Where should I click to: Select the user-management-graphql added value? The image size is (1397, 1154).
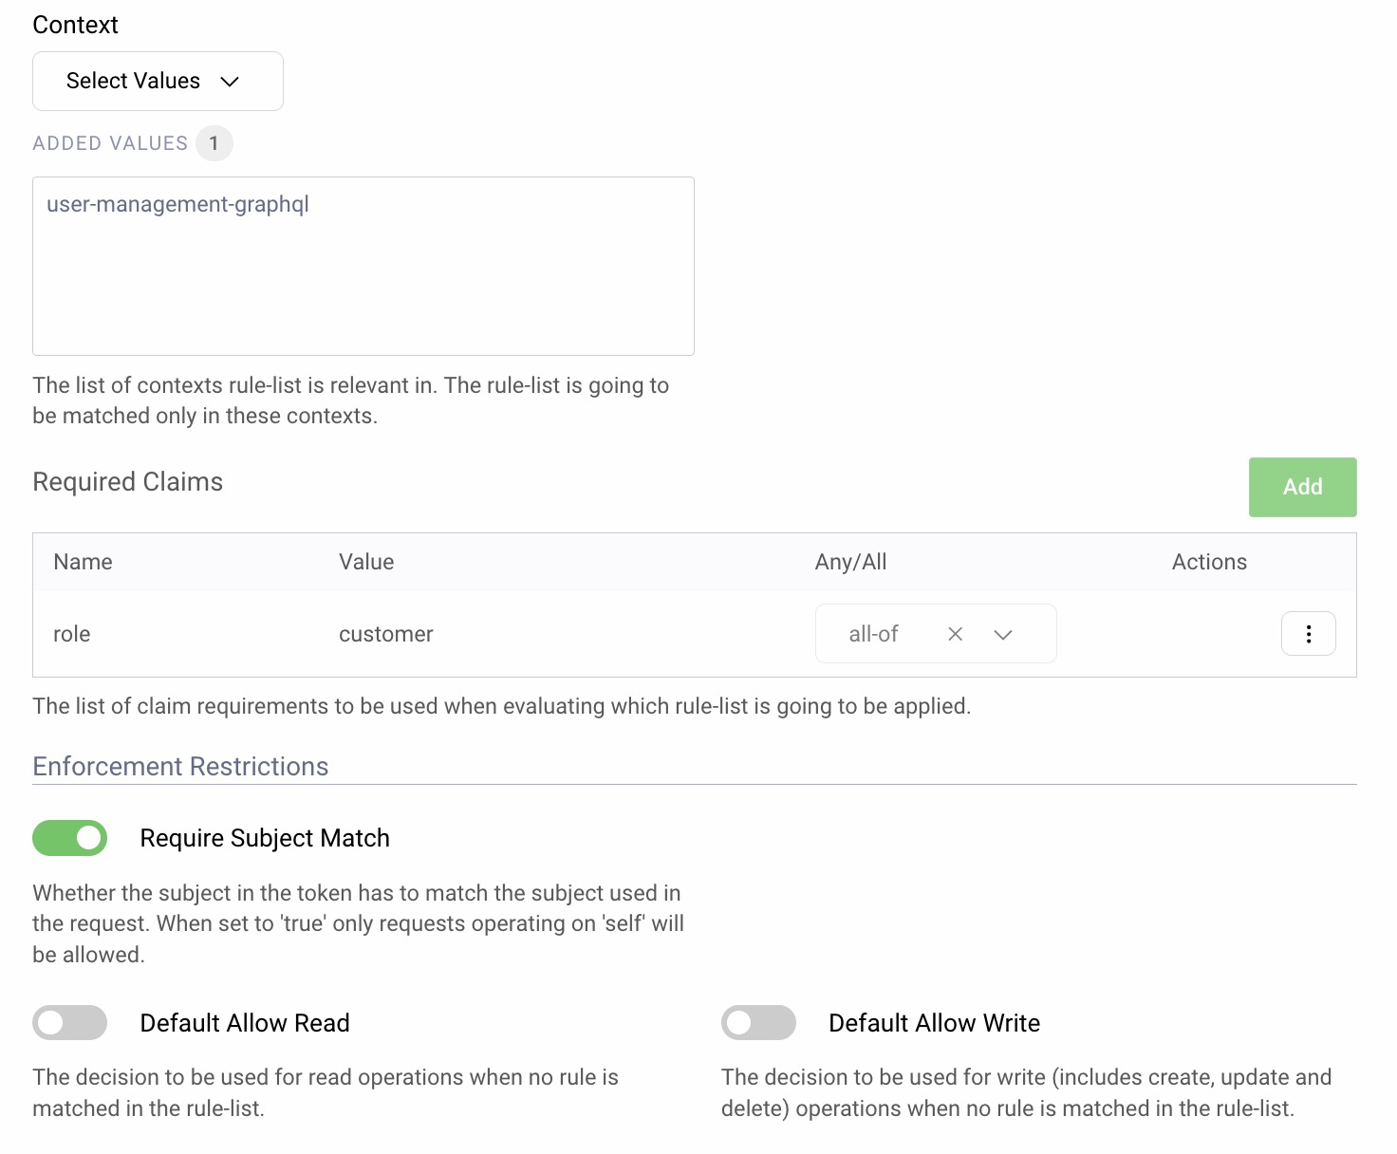tap(177, 204)
